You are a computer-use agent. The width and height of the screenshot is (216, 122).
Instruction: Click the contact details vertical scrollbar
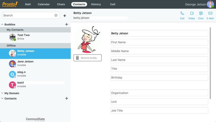click(210, 59)
